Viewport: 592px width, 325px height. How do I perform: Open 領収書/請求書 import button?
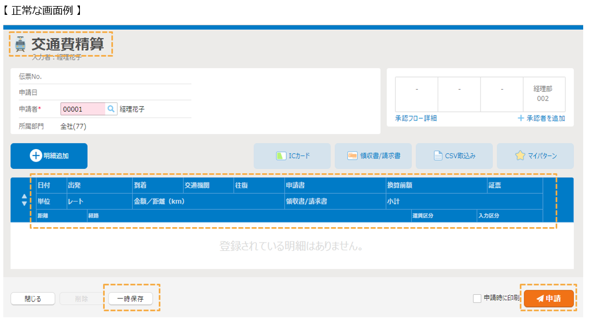(x=373, y=156)
